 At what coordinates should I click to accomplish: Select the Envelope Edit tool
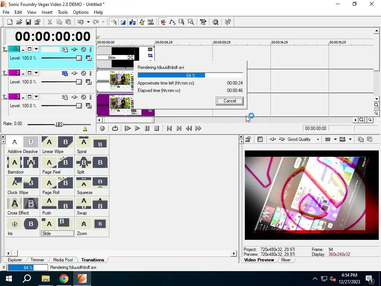pos(172,22)
